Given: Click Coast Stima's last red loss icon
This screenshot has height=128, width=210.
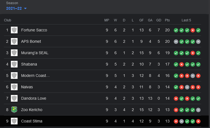Looking at the screenshot, I should (198, 121).
